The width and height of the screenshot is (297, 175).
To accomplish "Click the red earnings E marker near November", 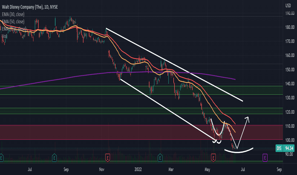I will point(108,157).
